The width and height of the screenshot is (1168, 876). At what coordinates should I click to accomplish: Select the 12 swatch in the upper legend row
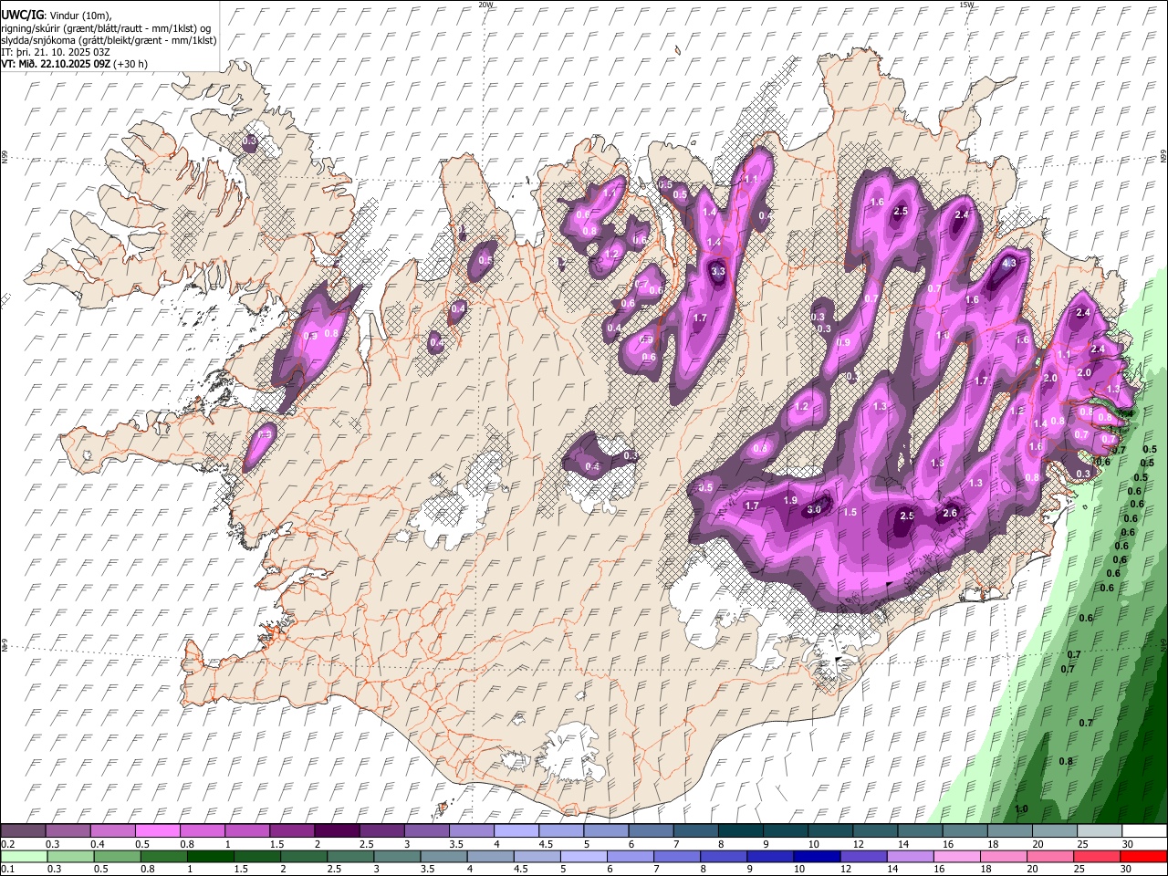(x=875, y=830)
